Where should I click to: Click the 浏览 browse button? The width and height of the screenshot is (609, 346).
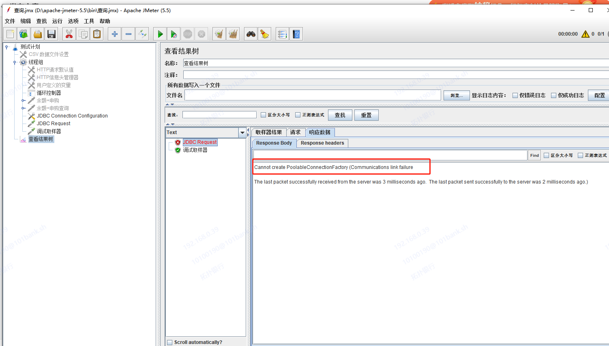(x=457, y=95)
